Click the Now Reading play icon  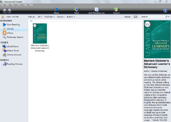(4, 25)
